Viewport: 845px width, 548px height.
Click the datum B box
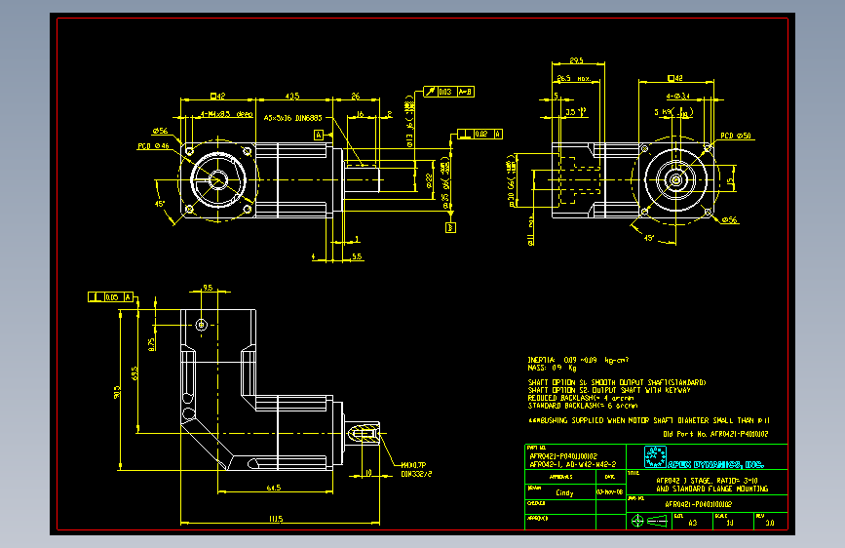(x=450, y=228)
